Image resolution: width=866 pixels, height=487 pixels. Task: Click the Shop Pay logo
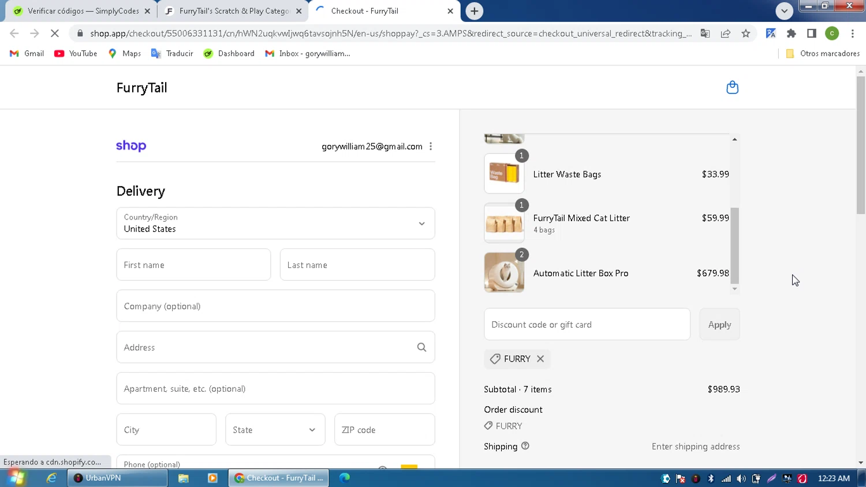(x=131, y=146)
